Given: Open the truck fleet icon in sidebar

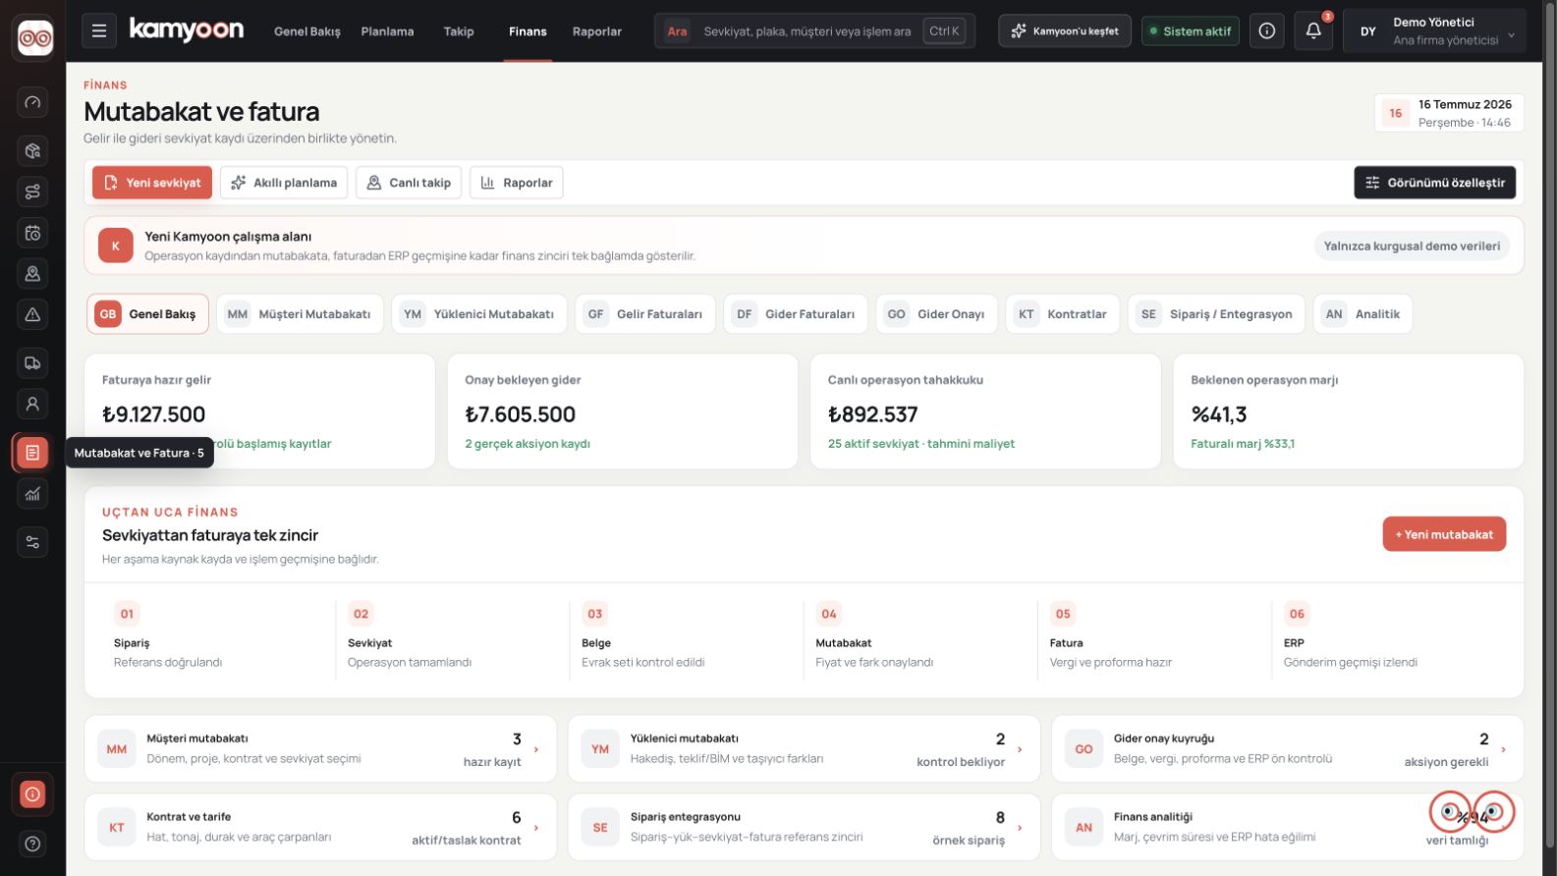Looking at the screenshot, I should [x=32, y=363].
